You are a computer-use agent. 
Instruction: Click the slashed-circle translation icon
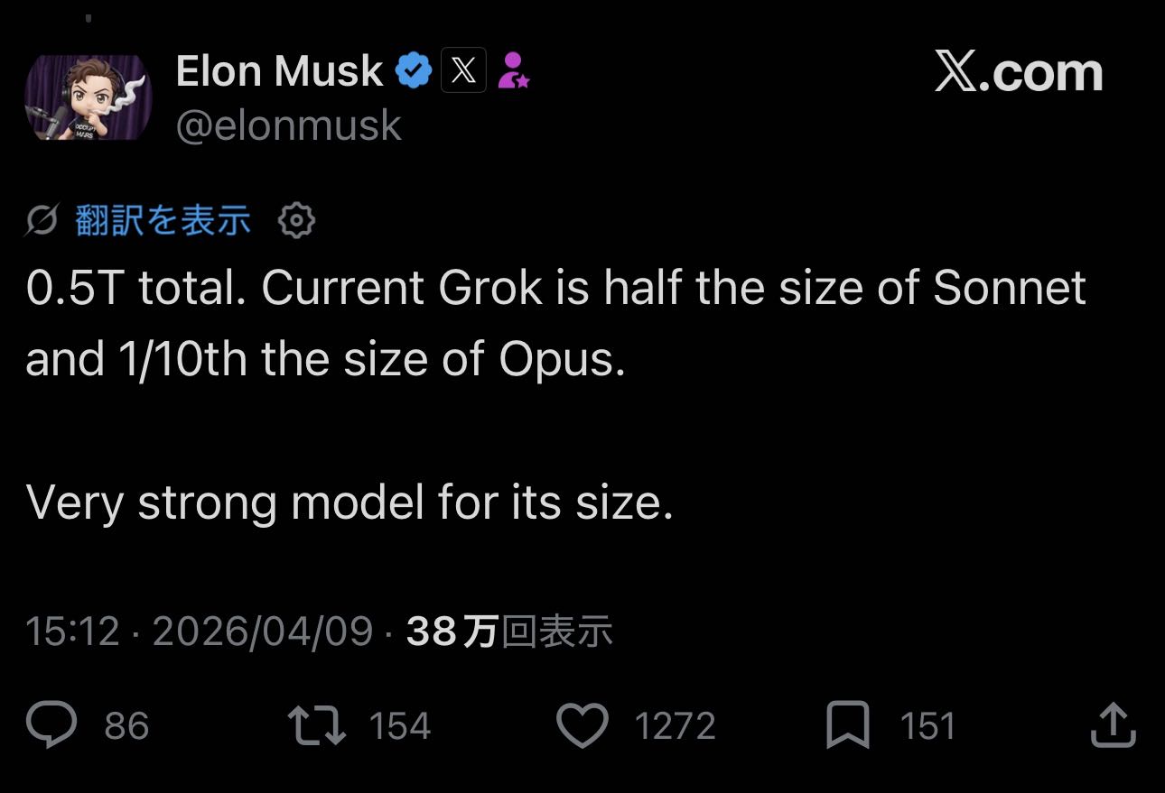pyautogui.click(x=42, y=220)
